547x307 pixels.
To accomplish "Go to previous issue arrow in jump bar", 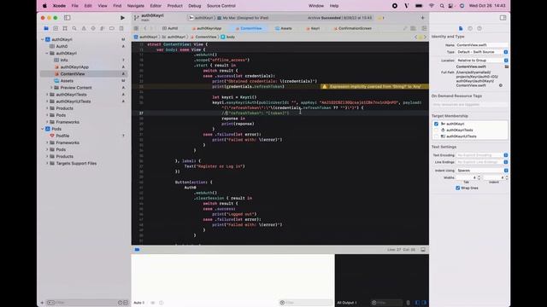I will tap(416, 37).
